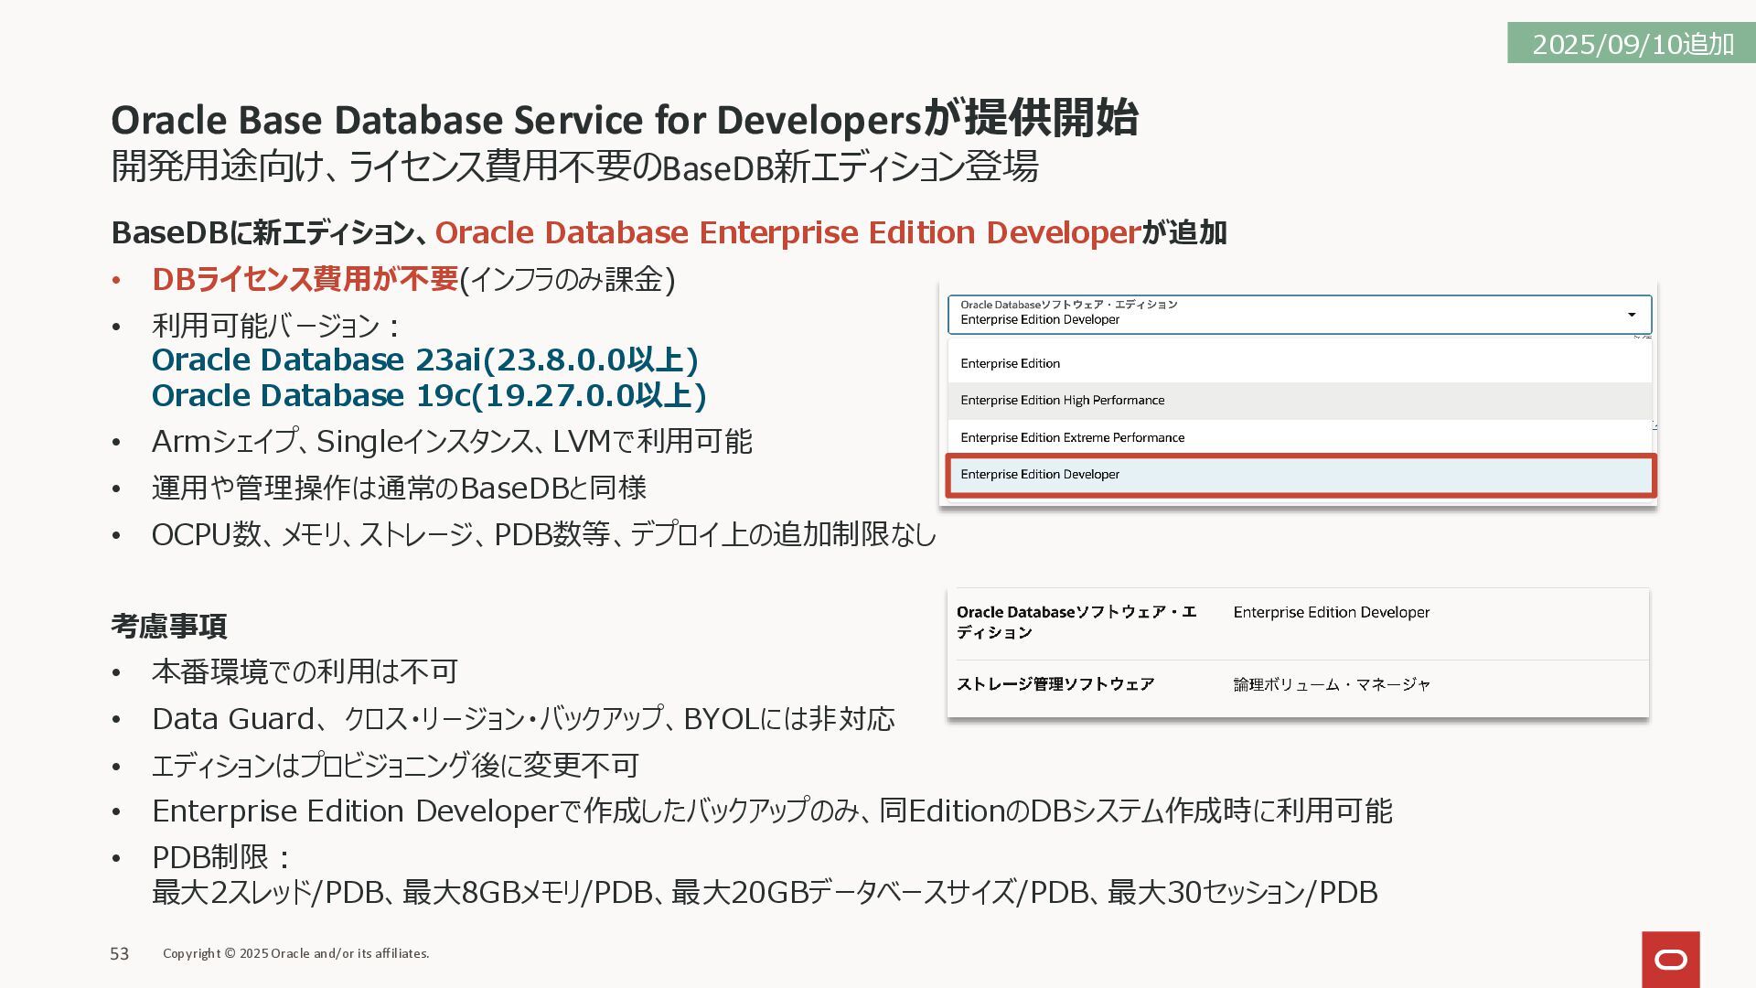The height and width of the screenshot is (988, 1756).
Task: Click the considerations section heading
Action: coord(168,626)
